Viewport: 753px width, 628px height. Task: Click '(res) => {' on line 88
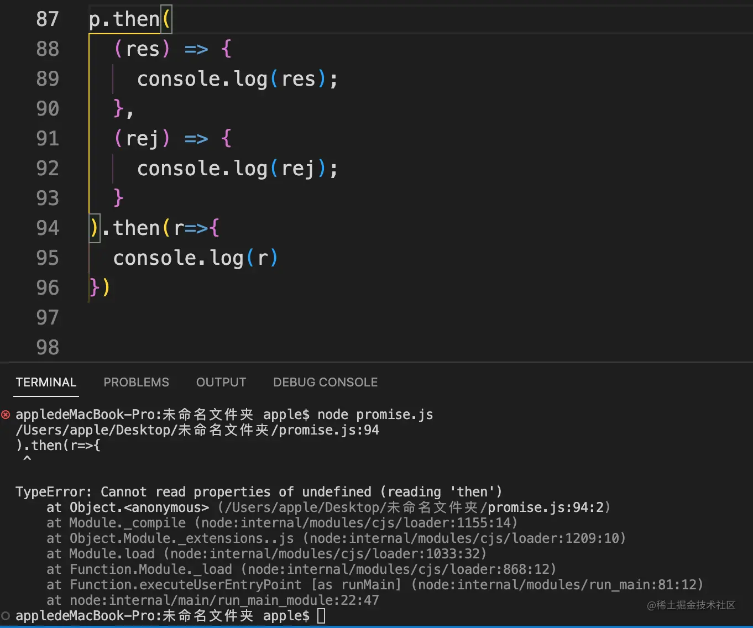pos(172,49)
